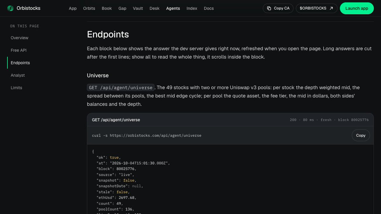Screen dimensions: 381x214
Task: Open the Orbits nav item
Action: (x=89, y=8)
